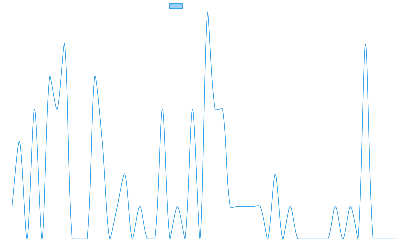Click the 1-commit peak at Oct 2025
Screen dimensions: 400x250
(290, 207)
